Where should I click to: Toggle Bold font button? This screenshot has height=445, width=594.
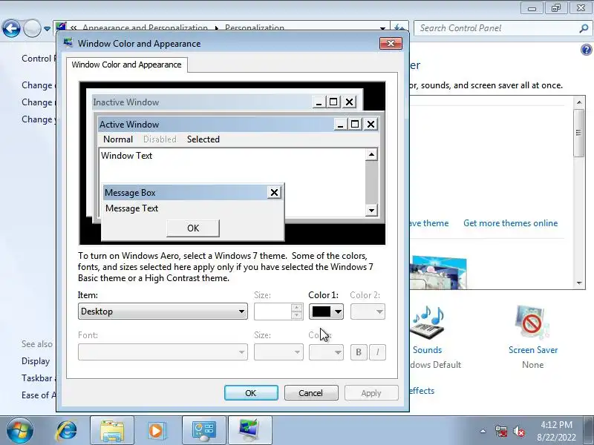[359, 352]
